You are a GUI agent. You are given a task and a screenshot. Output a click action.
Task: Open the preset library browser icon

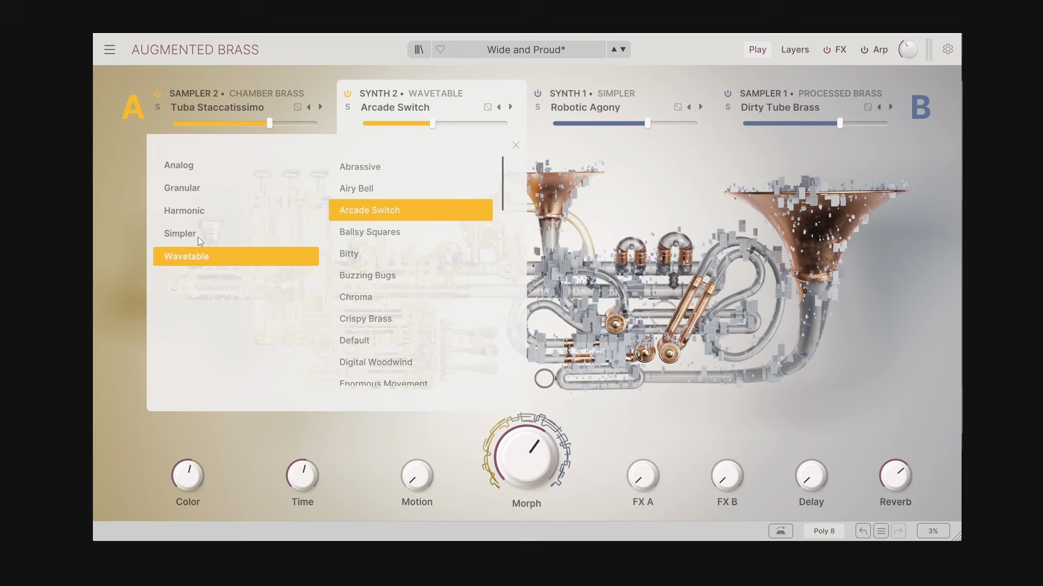tap(418, 49)
